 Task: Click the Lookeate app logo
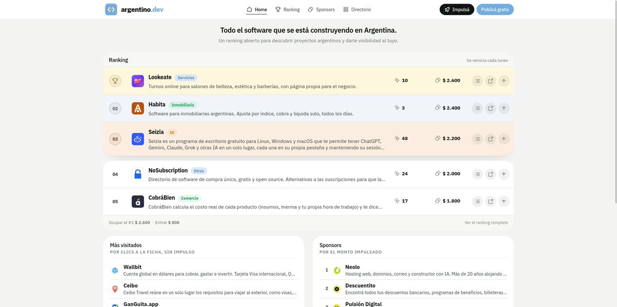[138, 81]
